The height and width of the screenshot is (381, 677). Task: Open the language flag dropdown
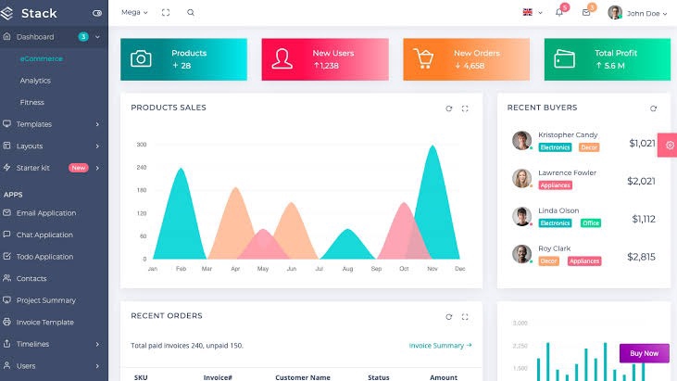point(531,13)
